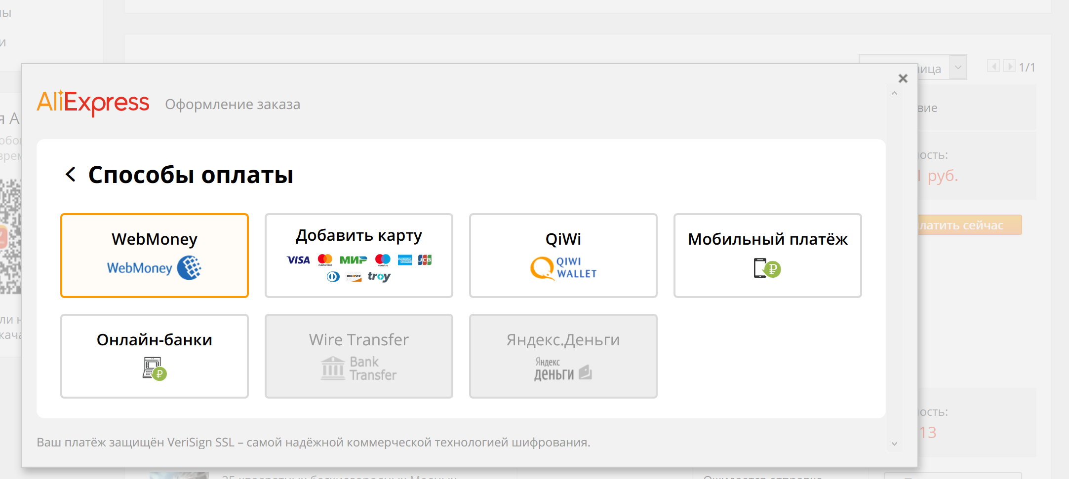Click the Способы оплаты heading
This screenshot has width=1069, height=479.
click(191, 175)
